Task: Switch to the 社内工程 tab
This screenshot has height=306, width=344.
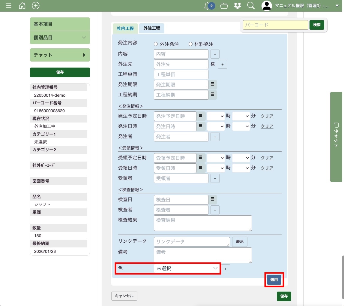Action: click(x=125, y=29)
